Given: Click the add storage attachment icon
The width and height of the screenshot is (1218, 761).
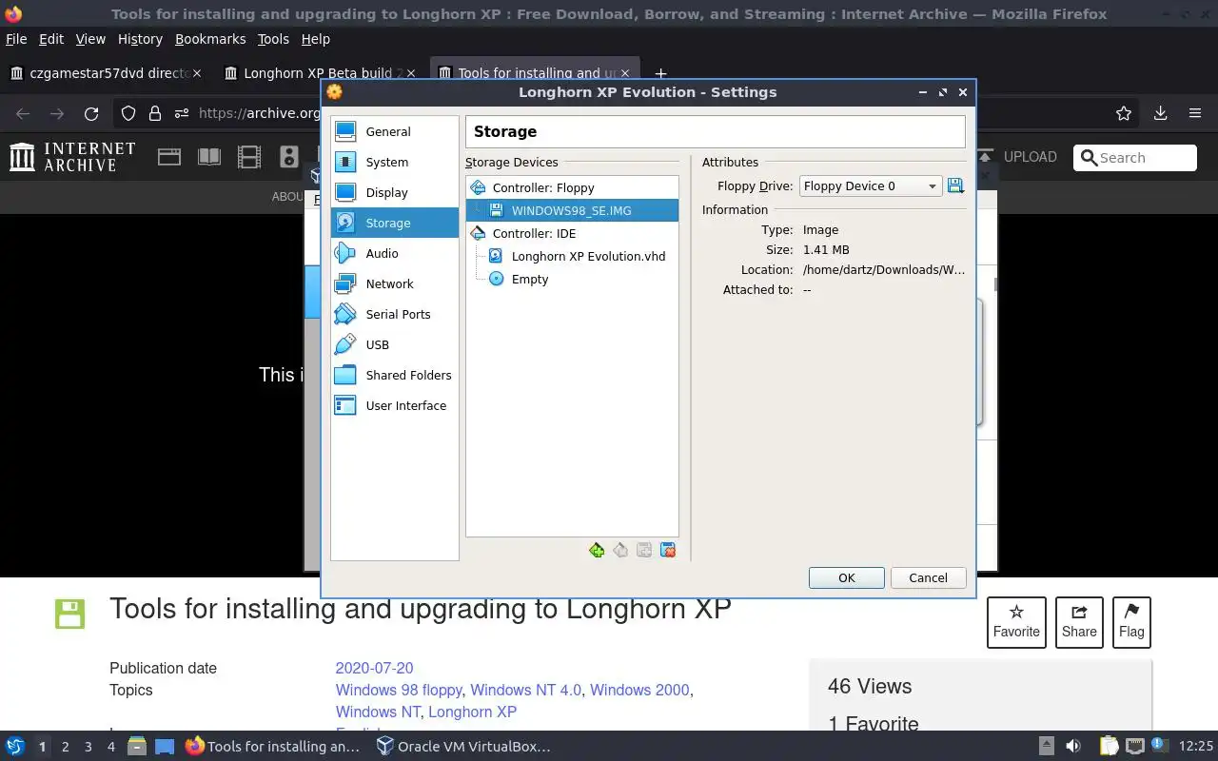Looking at the screenshot, I should click(x=644, y=550).
